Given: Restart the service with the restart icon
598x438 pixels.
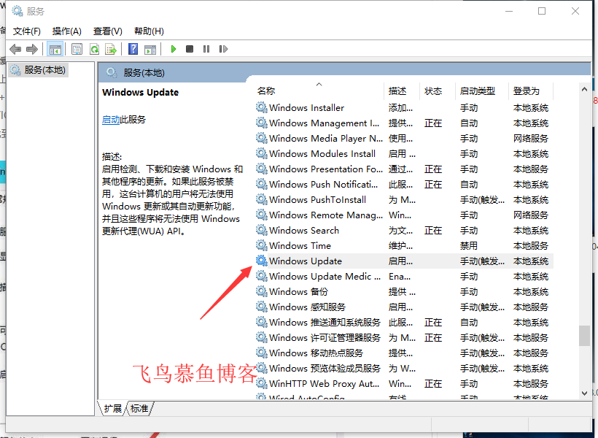Looking at the screenshot, I should (223, 49).
